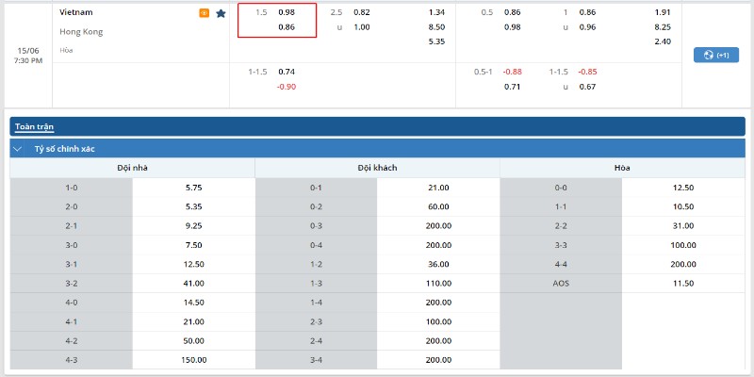The image size is (754, 377).
Task: Select the AOS odds 11.50
Action: (x=683, y=283)
